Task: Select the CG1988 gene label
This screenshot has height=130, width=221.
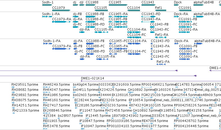Action: pos(92,2)
